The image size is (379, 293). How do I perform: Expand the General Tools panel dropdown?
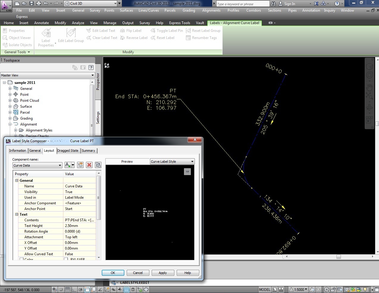pos(17,52)
